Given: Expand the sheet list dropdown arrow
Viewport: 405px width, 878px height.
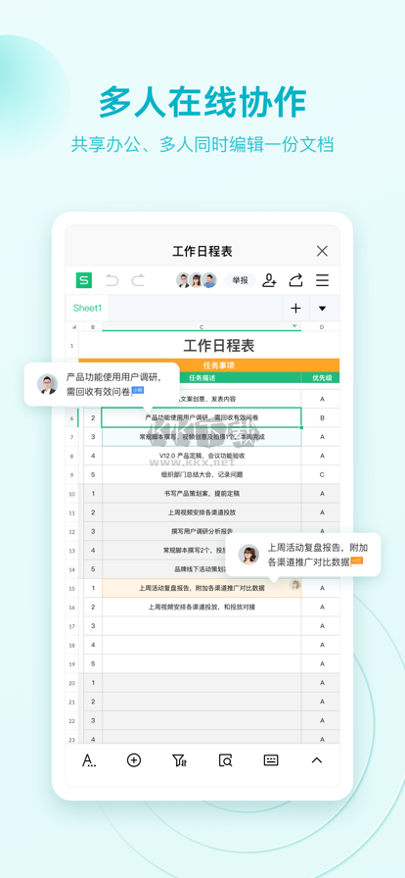Looking at the screenshot, I should pos(322,308).
